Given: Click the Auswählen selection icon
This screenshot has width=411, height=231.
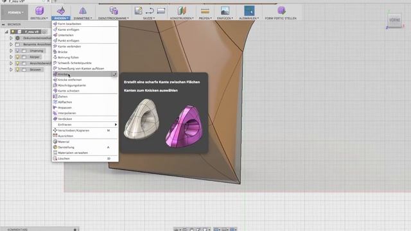Looking at the screenshot, I should (x=249, y=11).
